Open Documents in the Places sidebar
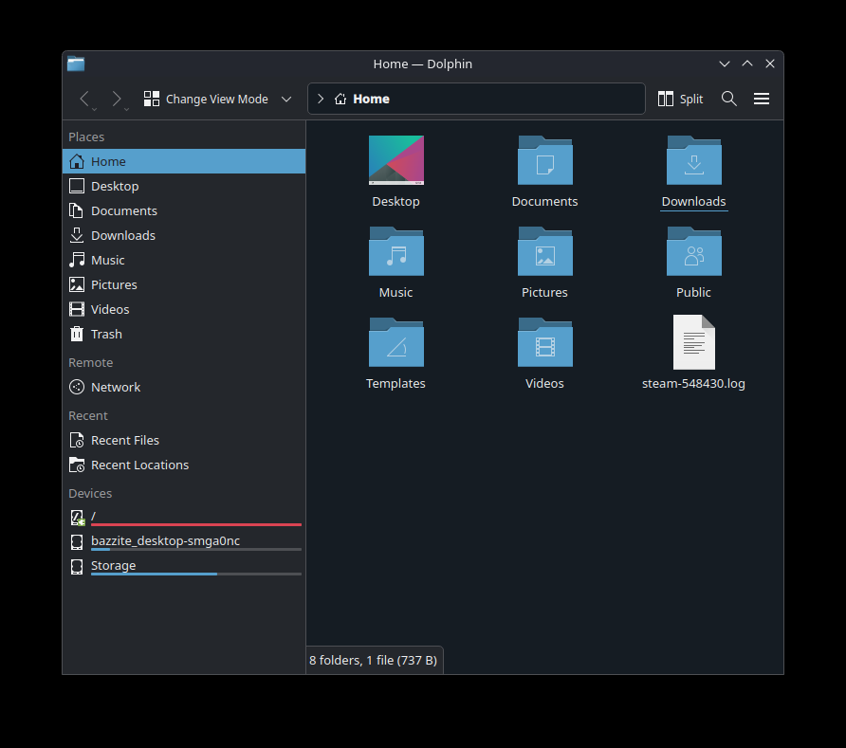846x748 pixels. (x=184, y=210)
